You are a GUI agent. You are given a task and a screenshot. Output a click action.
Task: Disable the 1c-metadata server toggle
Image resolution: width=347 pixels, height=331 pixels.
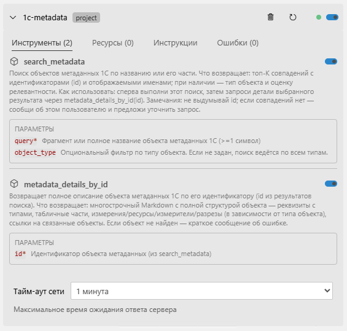coord(332,17)
